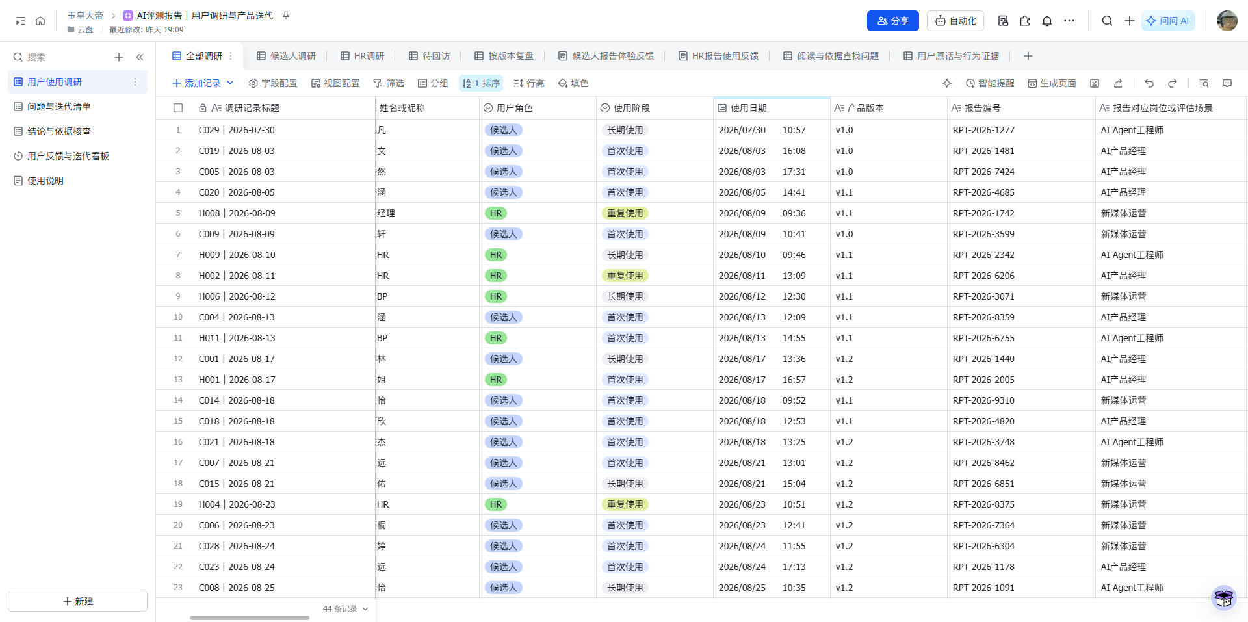Pin the document with pin icon
Image resolution: width=1248 pixels, height=622 pixels.
tap(286, 15)
